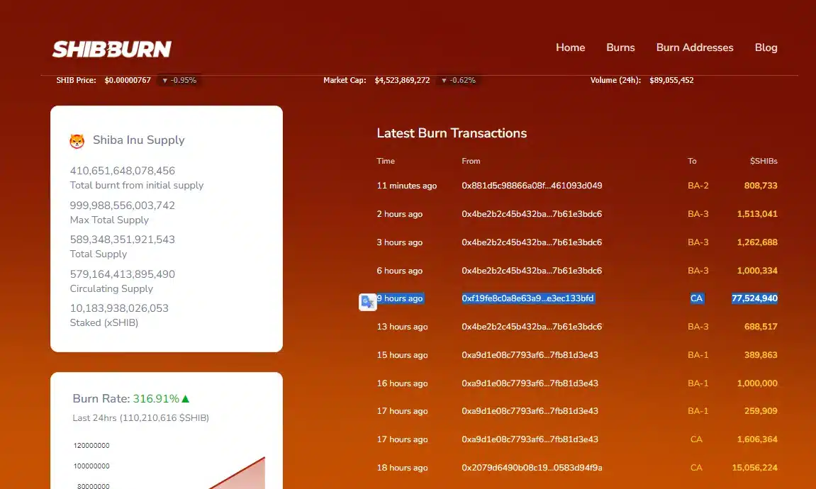Open the Home menu item

(571, 47)
